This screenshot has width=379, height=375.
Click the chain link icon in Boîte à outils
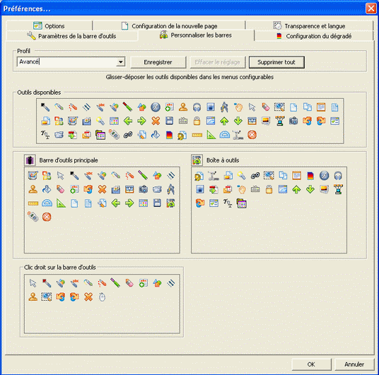point(255,176)
